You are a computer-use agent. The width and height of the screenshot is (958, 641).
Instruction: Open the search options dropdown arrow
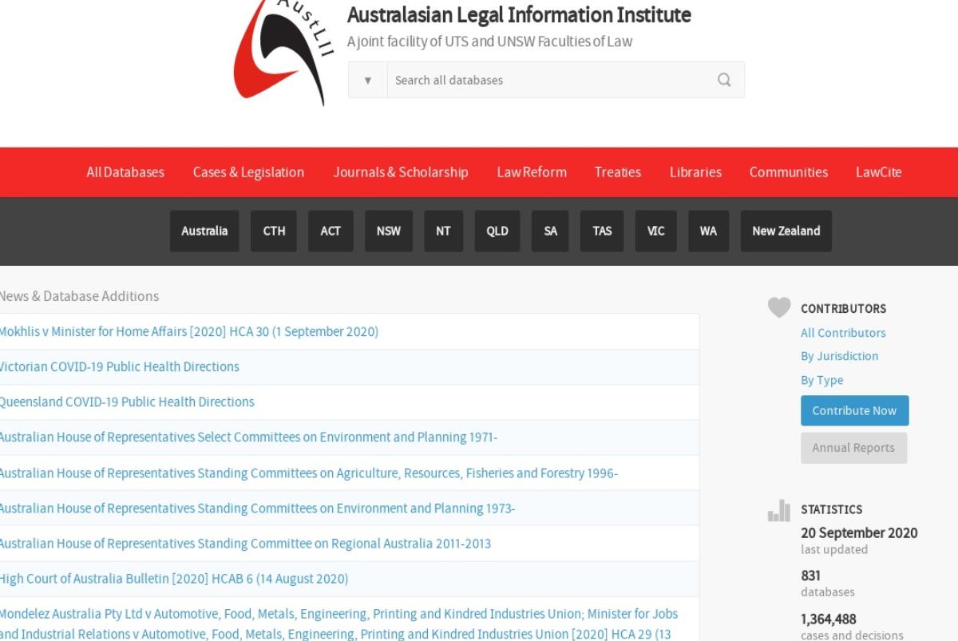click(x=368, y=80)
